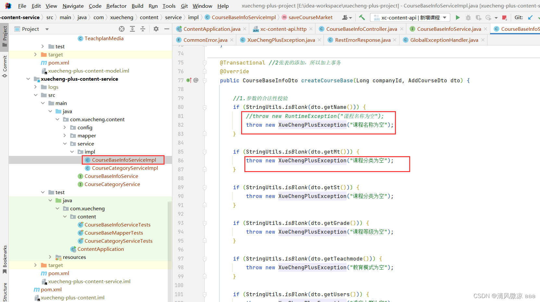Hide the Project tool window
This screenshot has width=540, height=302.
tap(167, 29)
